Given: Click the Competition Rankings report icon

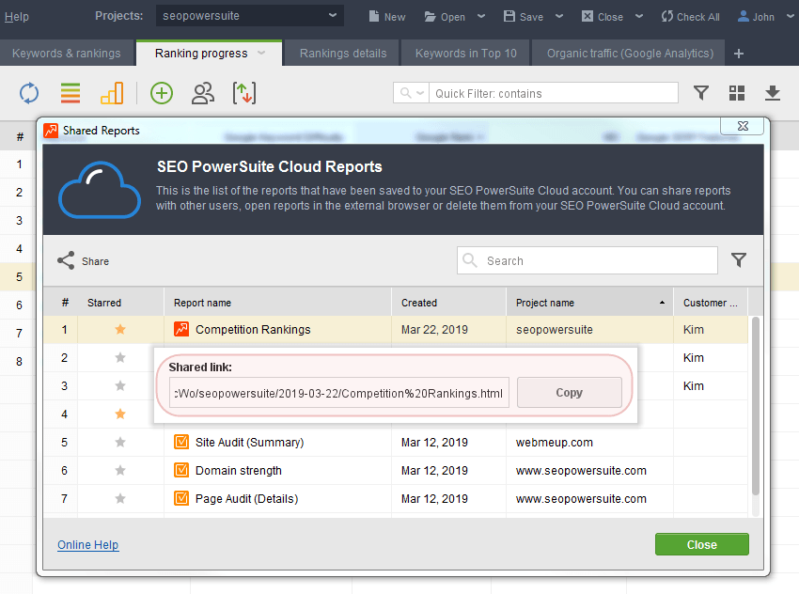Looking at the screenshot, I should coord(181,330).
